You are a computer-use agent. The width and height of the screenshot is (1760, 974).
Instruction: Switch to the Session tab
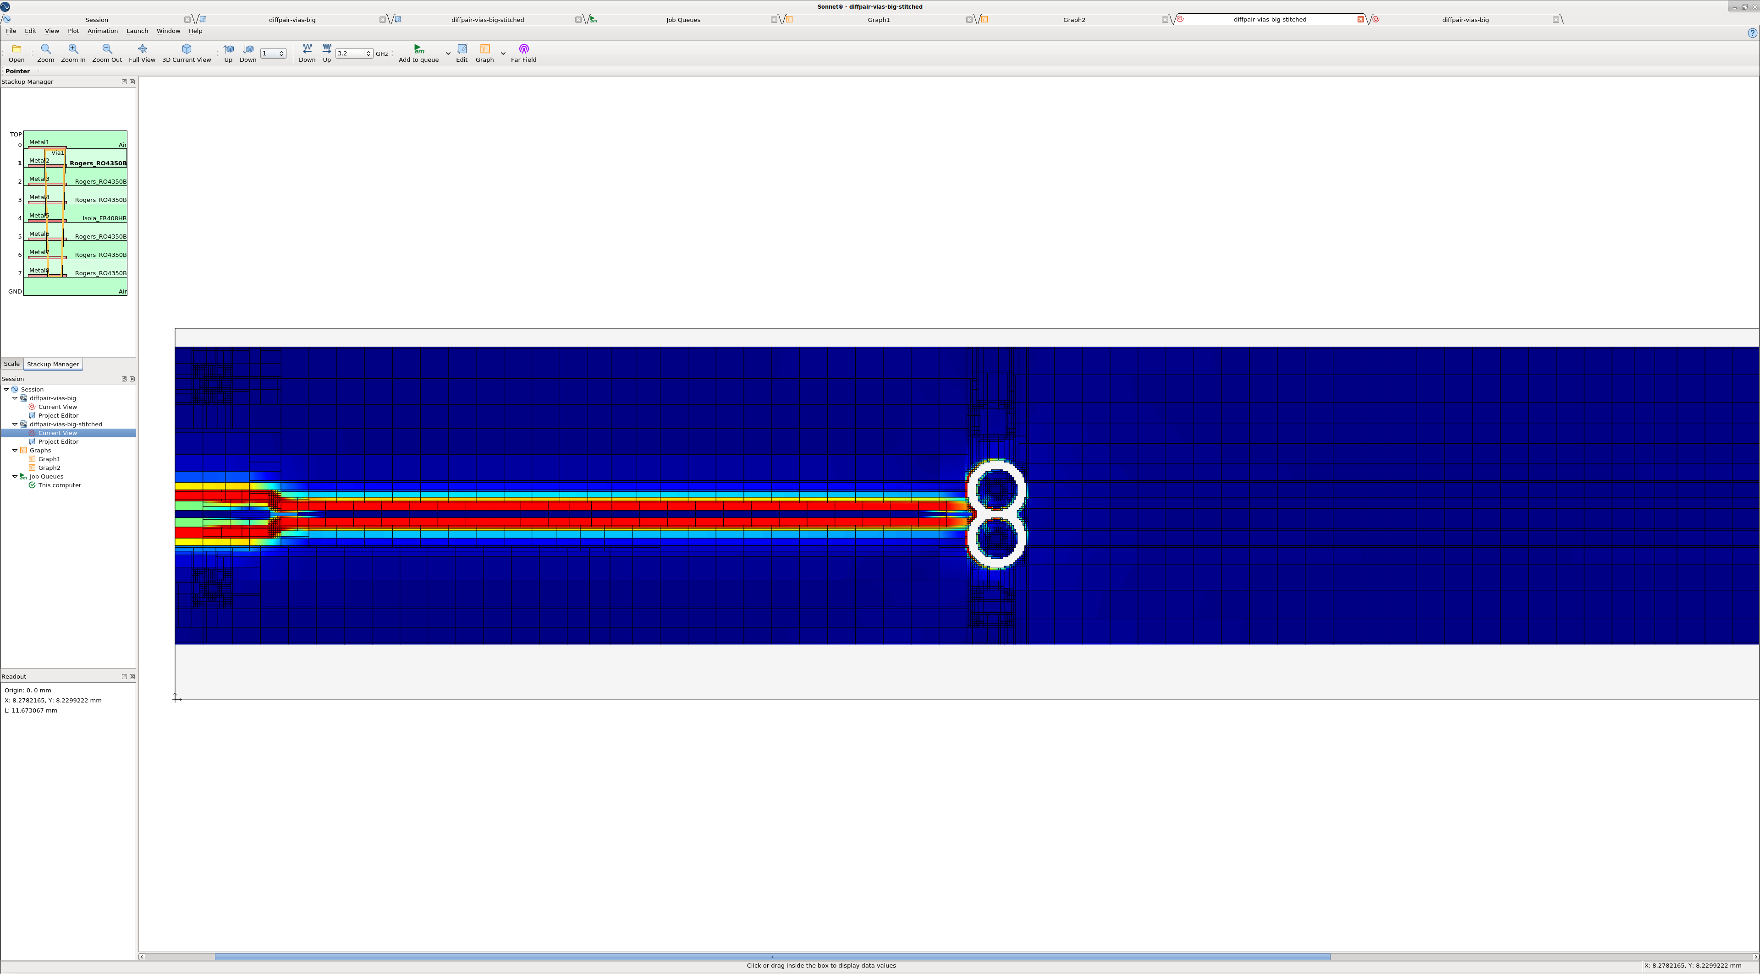point(96,20)
